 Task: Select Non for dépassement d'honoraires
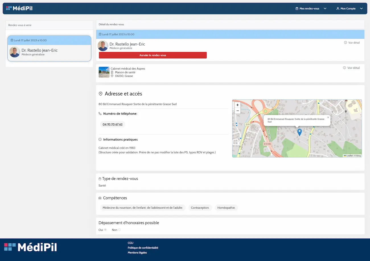click(x=119, y=230)
